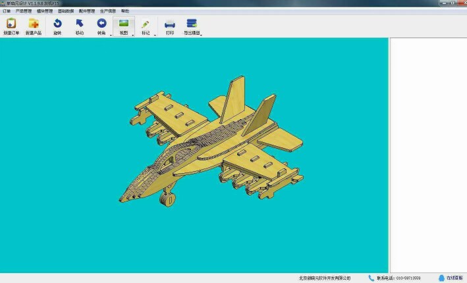Viewport: 467px width, 283px height.
Task: Click the 视图 (view) picture icon
Action: point(124,23)
